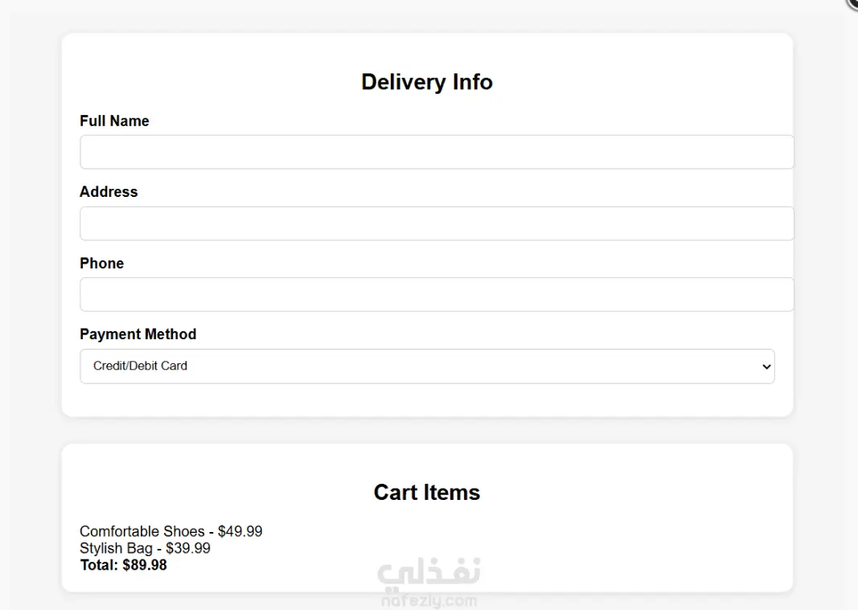Click the $49.99 price in cart

(240, 531)
